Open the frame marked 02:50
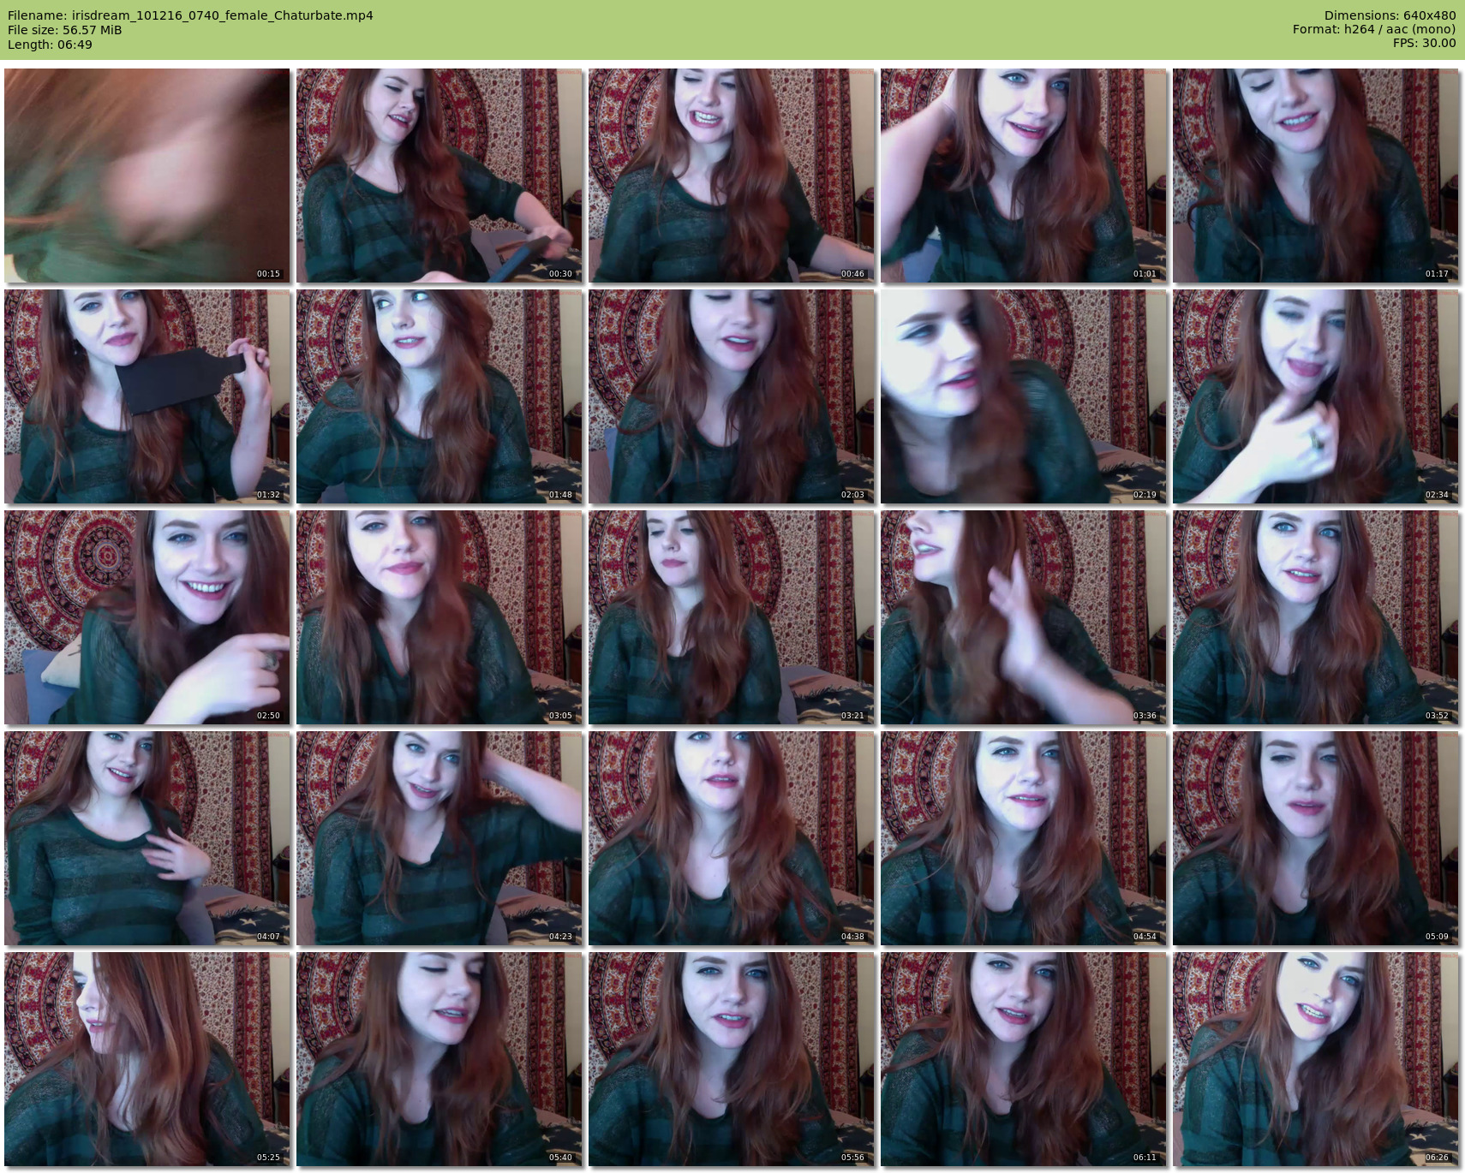This screenshot has height=1173, width=1465. pyautogui.click(x=147, y=617)
